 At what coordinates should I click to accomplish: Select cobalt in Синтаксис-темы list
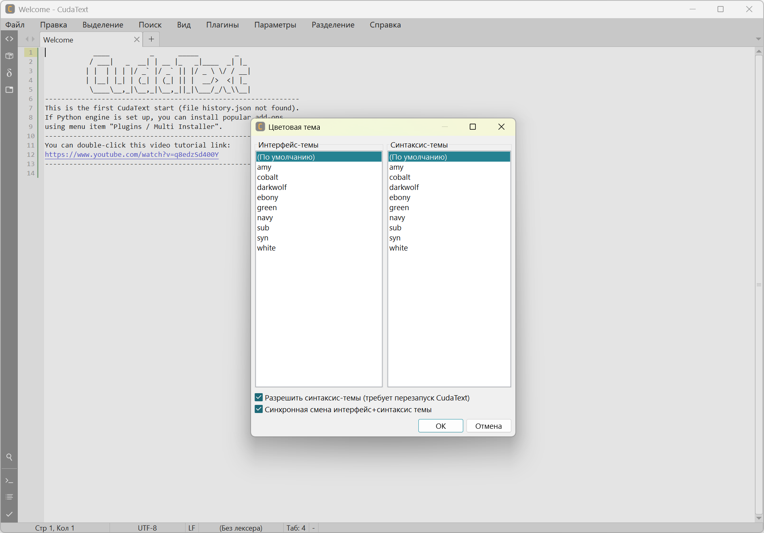coord(449,177)
